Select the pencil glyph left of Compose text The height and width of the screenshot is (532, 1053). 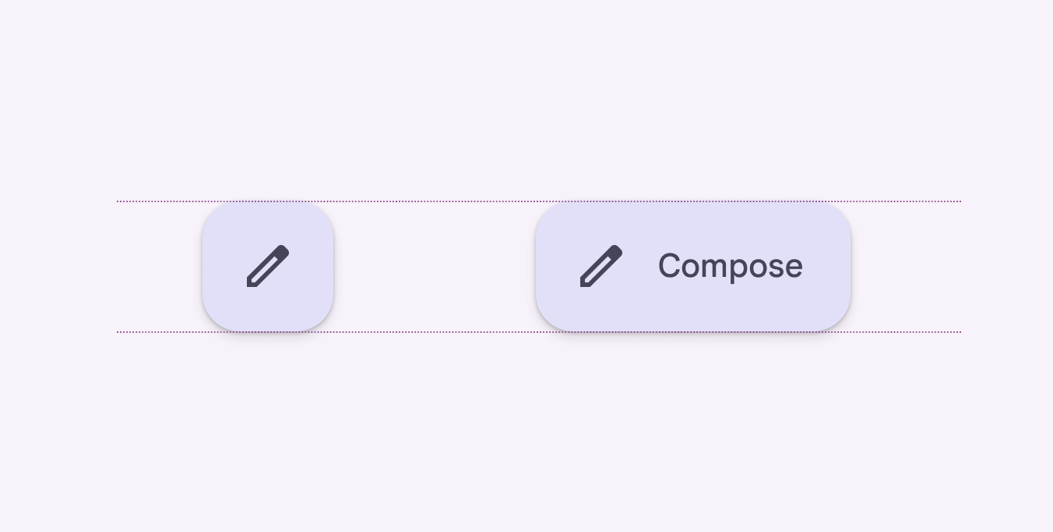point(601,266)
